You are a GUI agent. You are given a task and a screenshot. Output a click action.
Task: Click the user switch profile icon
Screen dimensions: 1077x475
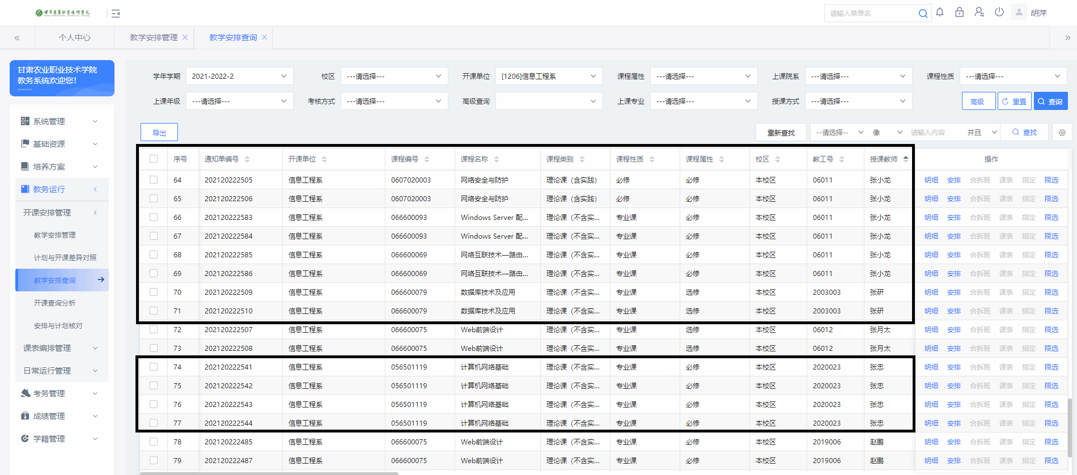979,12
